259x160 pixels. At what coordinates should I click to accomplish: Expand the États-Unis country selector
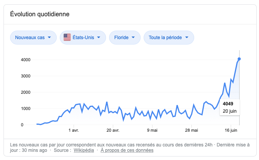click(83, 38)
